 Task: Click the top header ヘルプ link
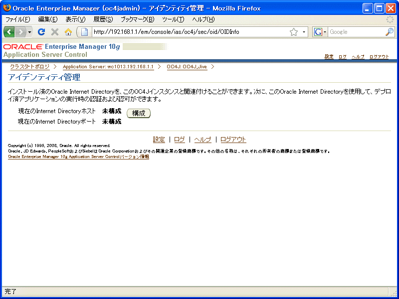point(358,56)
